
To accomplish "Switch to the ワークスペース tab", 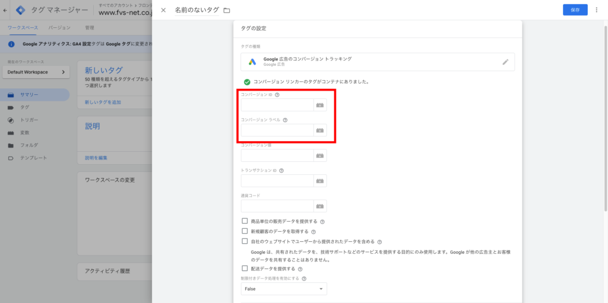I will [x=23, y=28].
